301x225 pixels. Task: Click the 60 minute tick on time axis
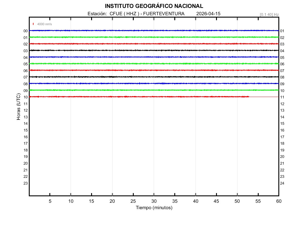coord(278,201)
